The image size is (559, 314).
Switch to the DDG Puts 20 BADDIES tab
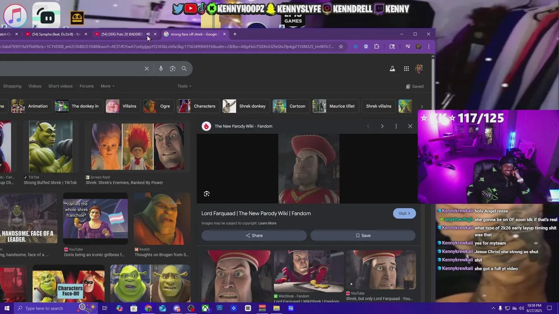[x=121, y=34]
